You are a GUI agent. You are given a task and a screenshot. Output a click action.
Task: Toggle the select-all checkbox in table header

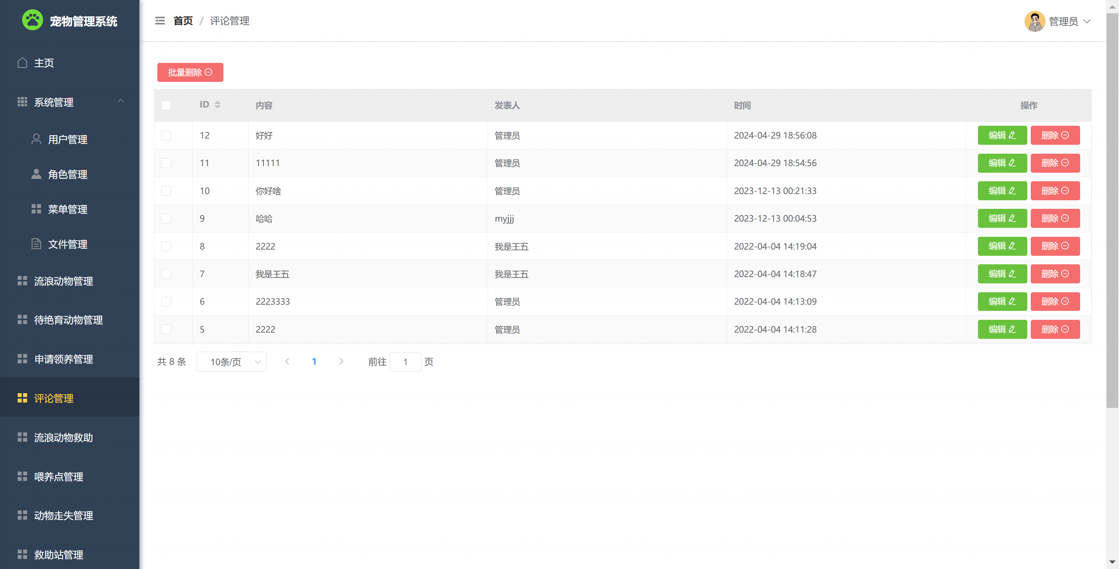tap(166, 106)
